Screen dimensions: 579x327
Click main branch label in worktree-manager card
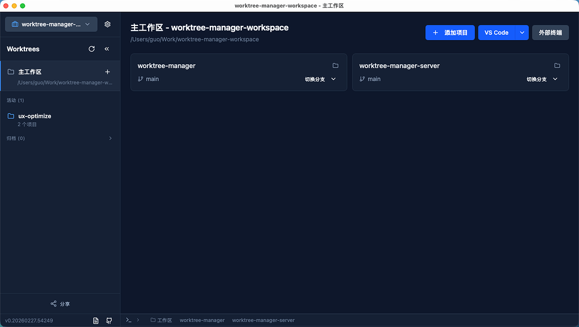point(152,79)
